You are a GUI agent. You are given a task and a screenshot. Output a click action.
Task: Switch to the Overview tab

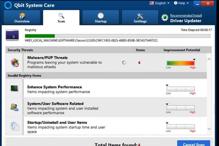tap(22, 18)
